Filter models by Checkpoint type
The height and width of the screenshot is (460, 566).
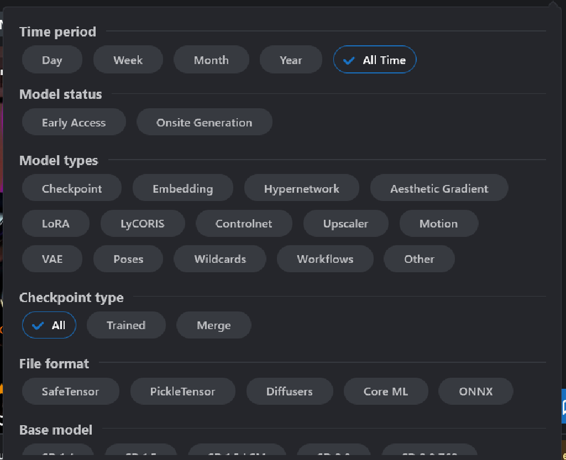(71, 188)
